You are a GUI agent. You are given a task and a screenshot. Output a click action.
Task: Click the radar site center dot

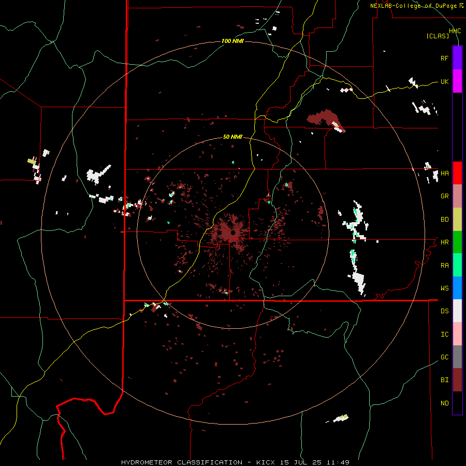pyautogui.click(x=233, y=232)
